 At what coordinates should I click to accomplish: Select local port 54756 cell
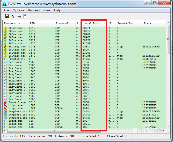86,59
